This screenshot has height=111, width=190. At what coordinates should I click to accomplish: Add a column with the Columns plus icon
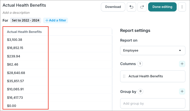tap(182, 64)
